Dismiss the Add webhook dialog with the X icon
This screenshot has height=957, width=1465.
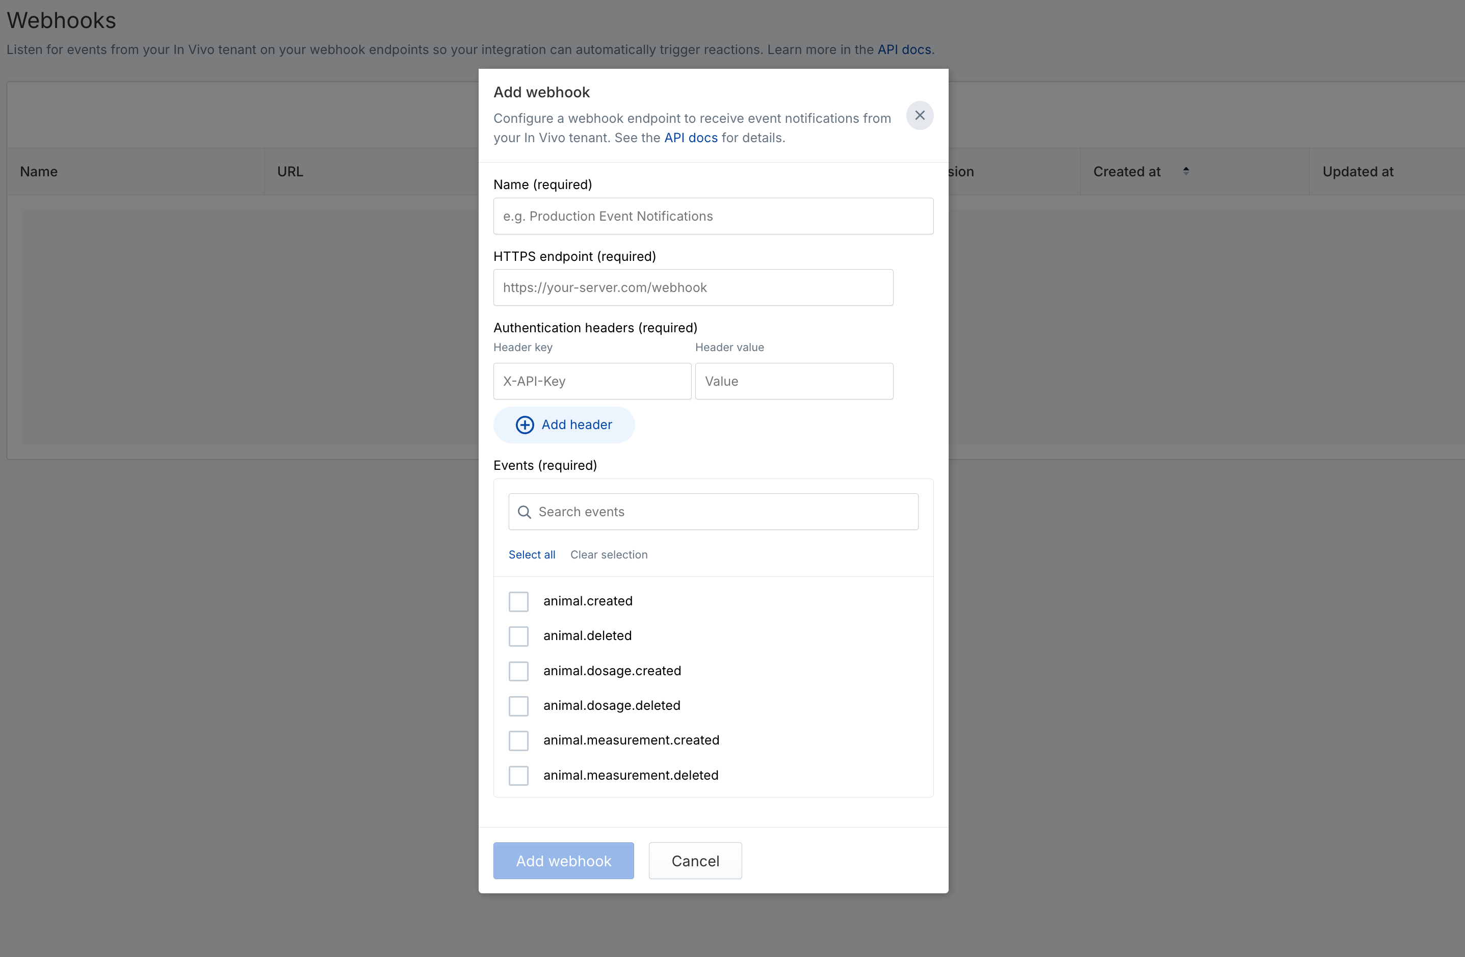[x=920, y=115]
